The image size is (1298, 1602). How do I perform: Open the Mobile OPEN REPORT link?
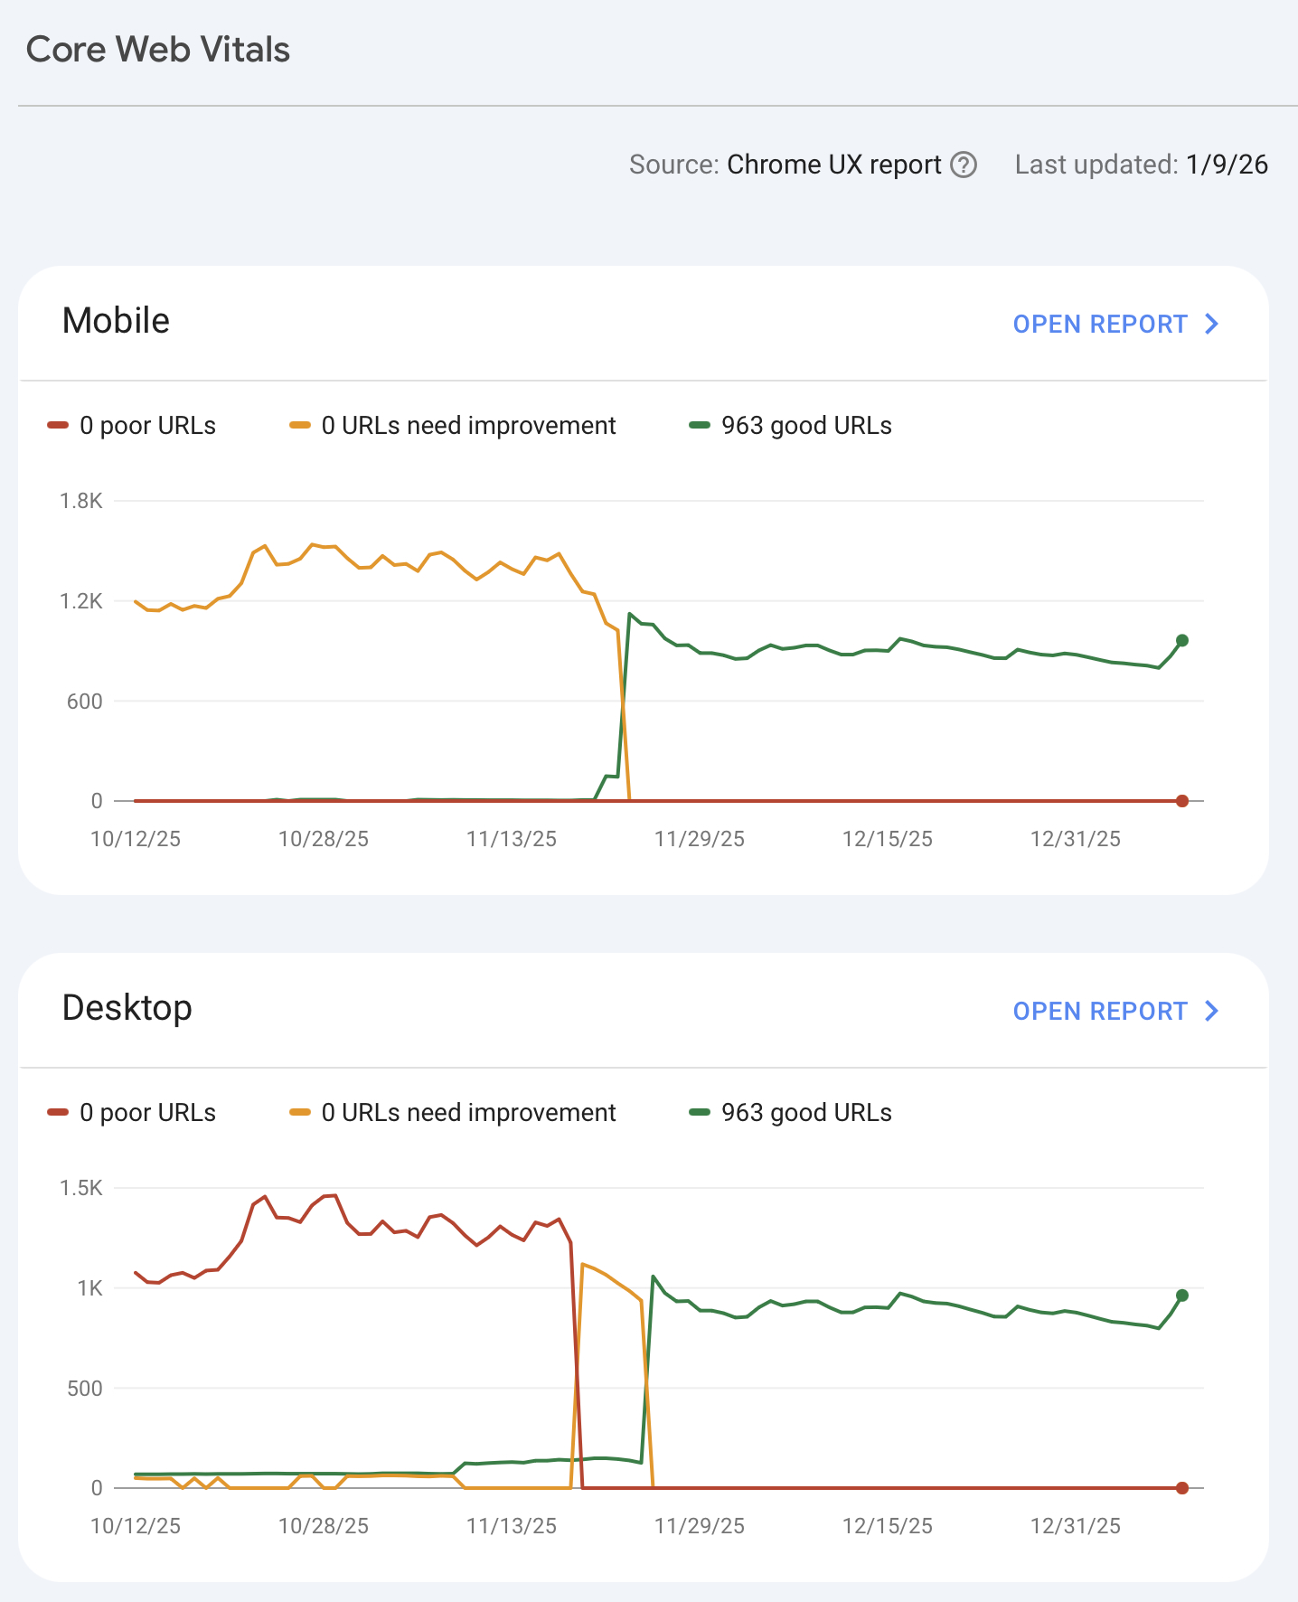[1099, 324]
